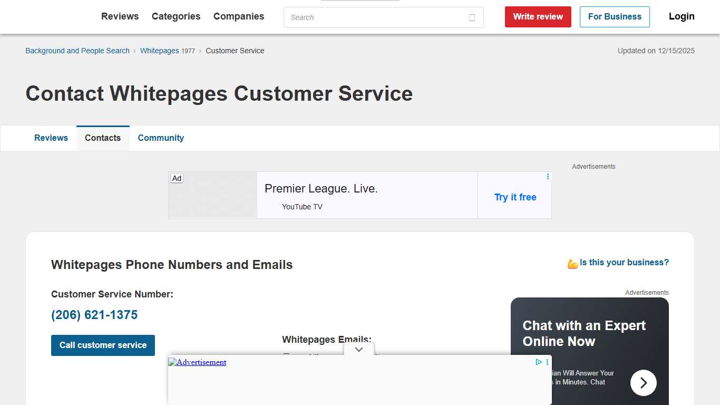Click the arrow icon on Chat Expert ad
The width and height of the screenshot is (720, 405).
643,382
